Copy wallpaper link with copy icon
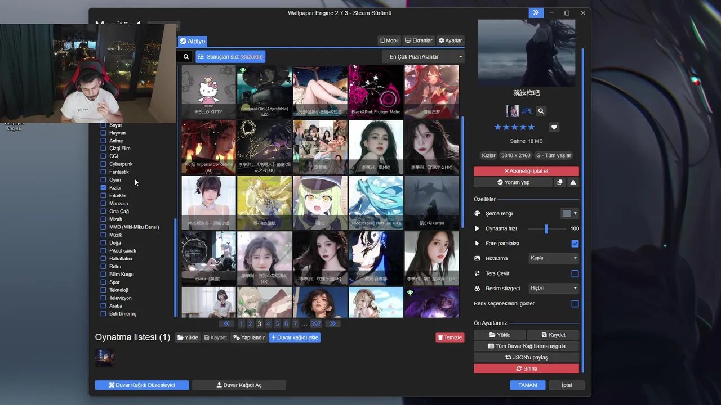The image size is (721, 405). pyautogui.click(x=560, y=182)
